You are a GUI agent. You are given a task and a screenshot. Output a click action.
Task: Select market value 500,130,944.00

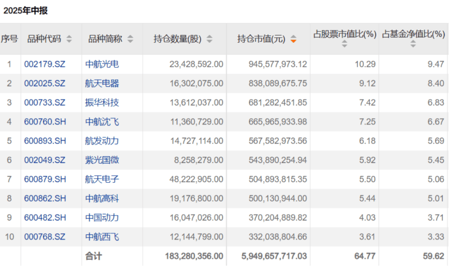(x=277, y=198)
